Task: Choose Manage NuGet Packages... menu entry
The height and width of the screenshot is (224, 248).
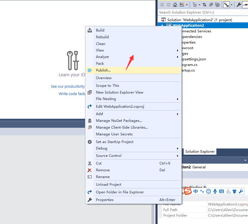Action: tap(119, 121)
